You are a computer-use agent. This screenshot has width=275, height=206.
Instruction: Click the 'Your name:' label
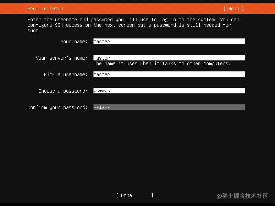74,42
